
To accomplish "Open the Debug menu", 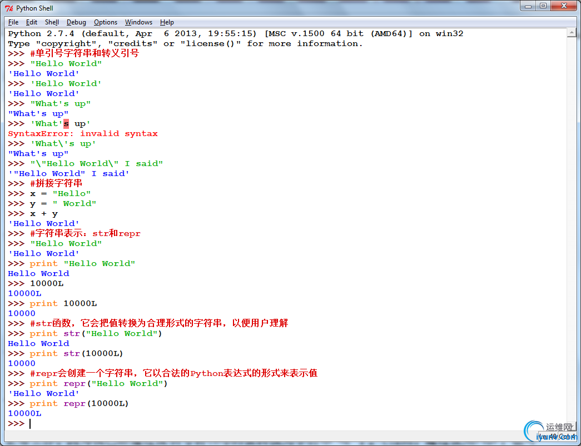I will click(76, 22).
